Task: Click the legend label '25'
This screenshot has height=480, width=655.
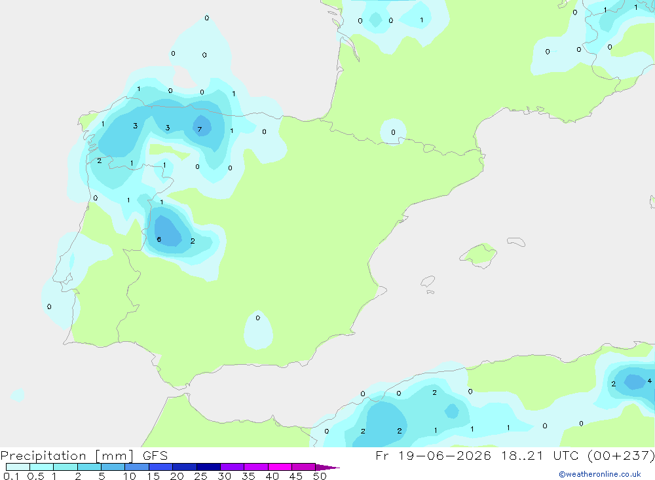Action: (x=200, y=476)
